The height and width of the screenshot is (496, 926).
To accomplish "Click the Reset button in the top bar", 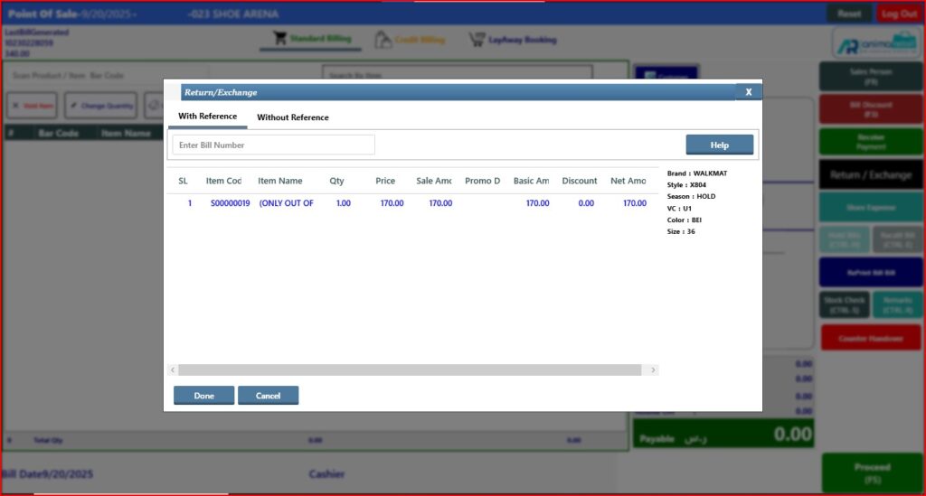I will [849, 14].
